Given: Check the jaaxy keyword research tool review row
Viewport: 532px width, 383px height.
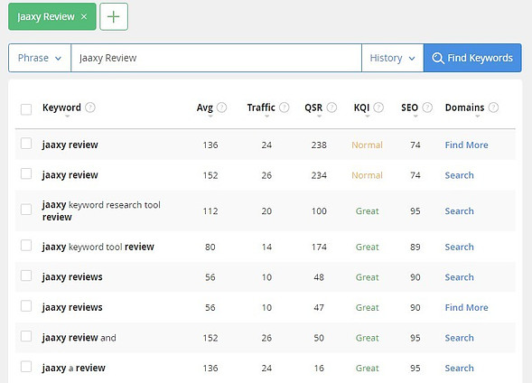Looking at the screenshot, I should pos(26,210).
